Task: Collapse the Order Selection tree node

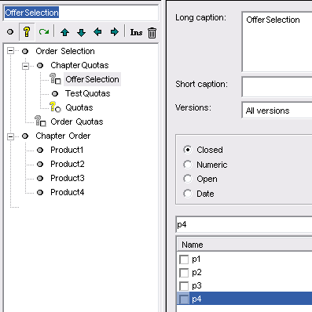Action: (10, 51)
